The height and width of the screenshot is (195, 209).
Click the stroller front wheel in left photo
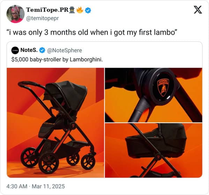[88, 162]
